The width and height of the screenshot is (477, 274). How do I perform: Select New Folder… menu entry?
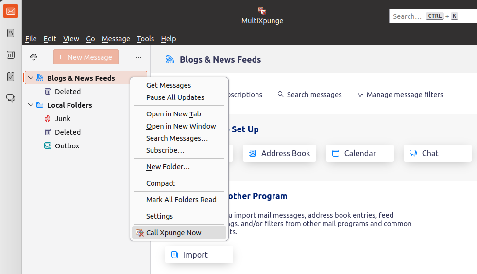pos(179,167)
